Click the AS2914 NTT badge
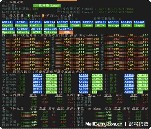Screen dimensions: 151x129 [50, 24]
